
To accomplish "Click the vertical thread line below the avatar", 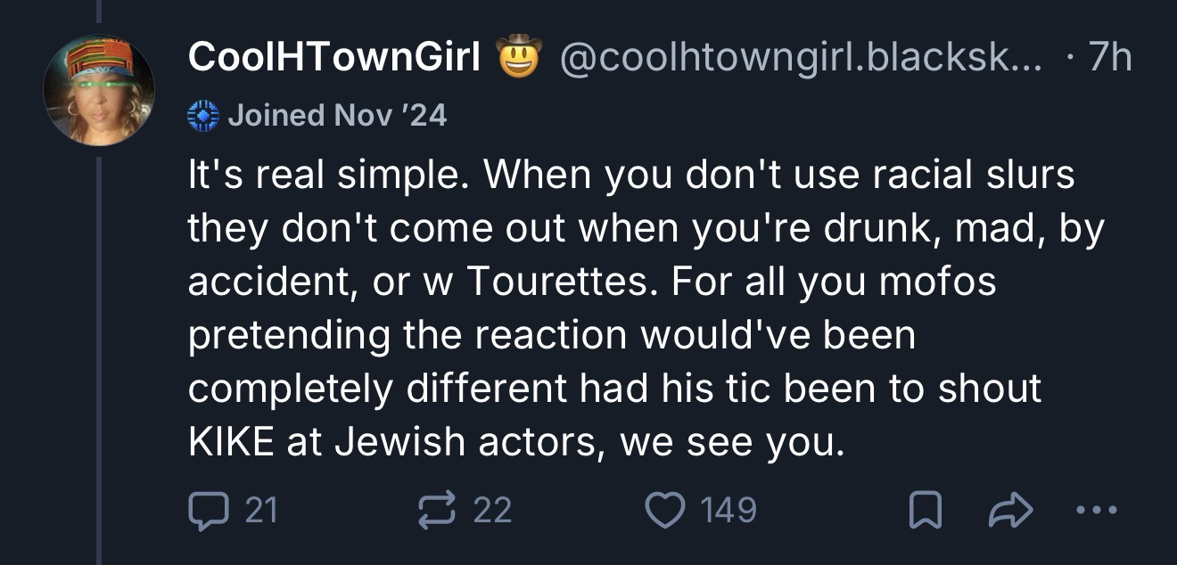I will tap(99, 356).
